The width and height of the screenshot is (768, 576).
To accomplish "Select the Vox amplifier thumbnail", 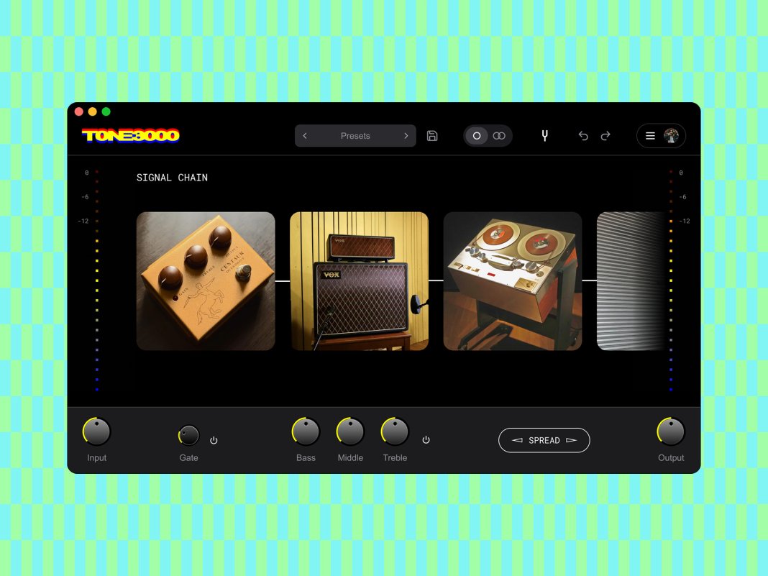I will pos(359,281).
